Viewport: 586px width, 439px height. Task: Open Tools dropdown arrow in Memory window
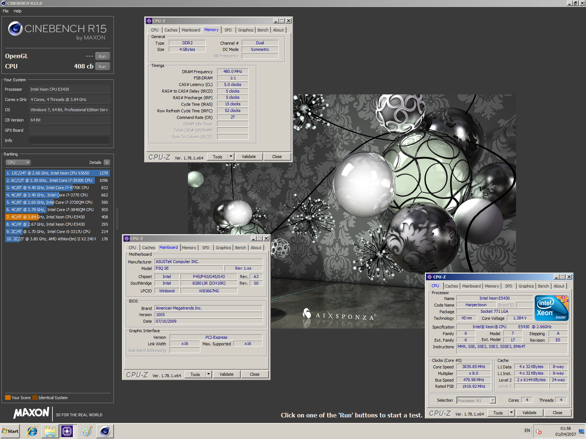[231, 157]
